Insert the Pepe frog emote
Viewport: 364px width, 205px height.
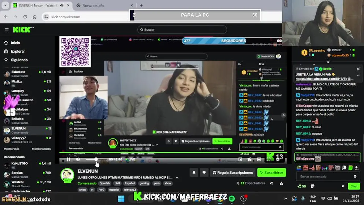(299, 168)
